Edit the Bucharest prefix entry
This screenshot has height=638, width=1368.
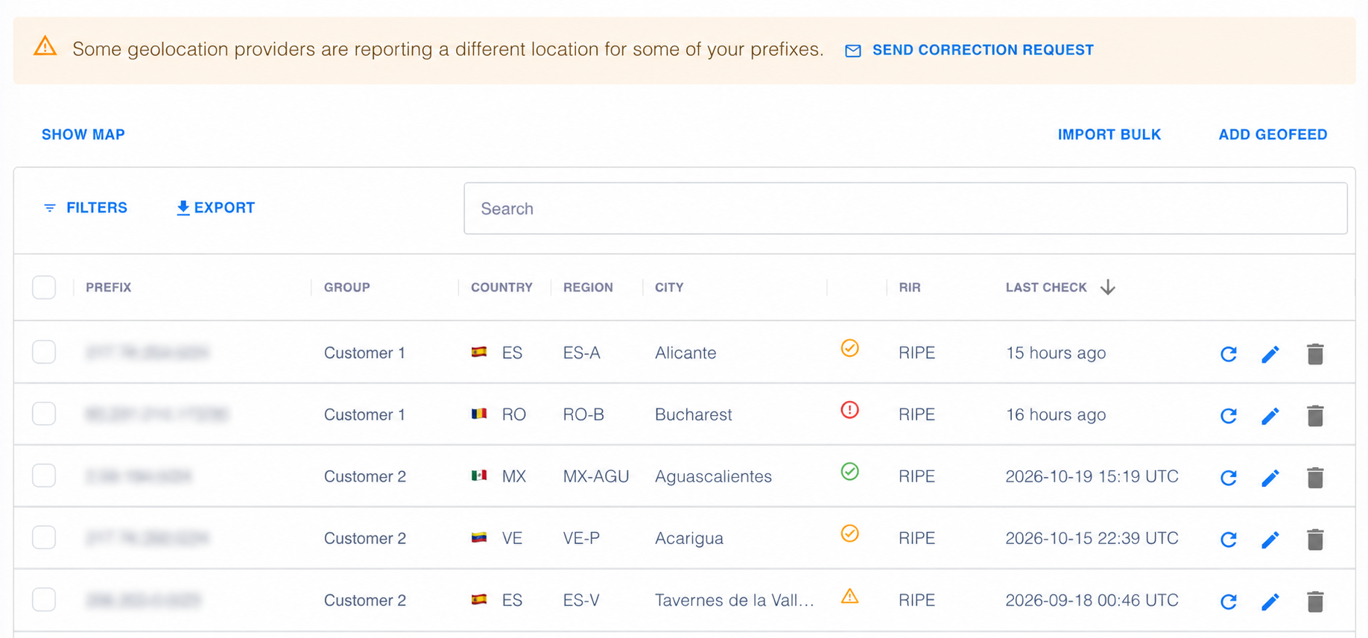pos(1270,416)
